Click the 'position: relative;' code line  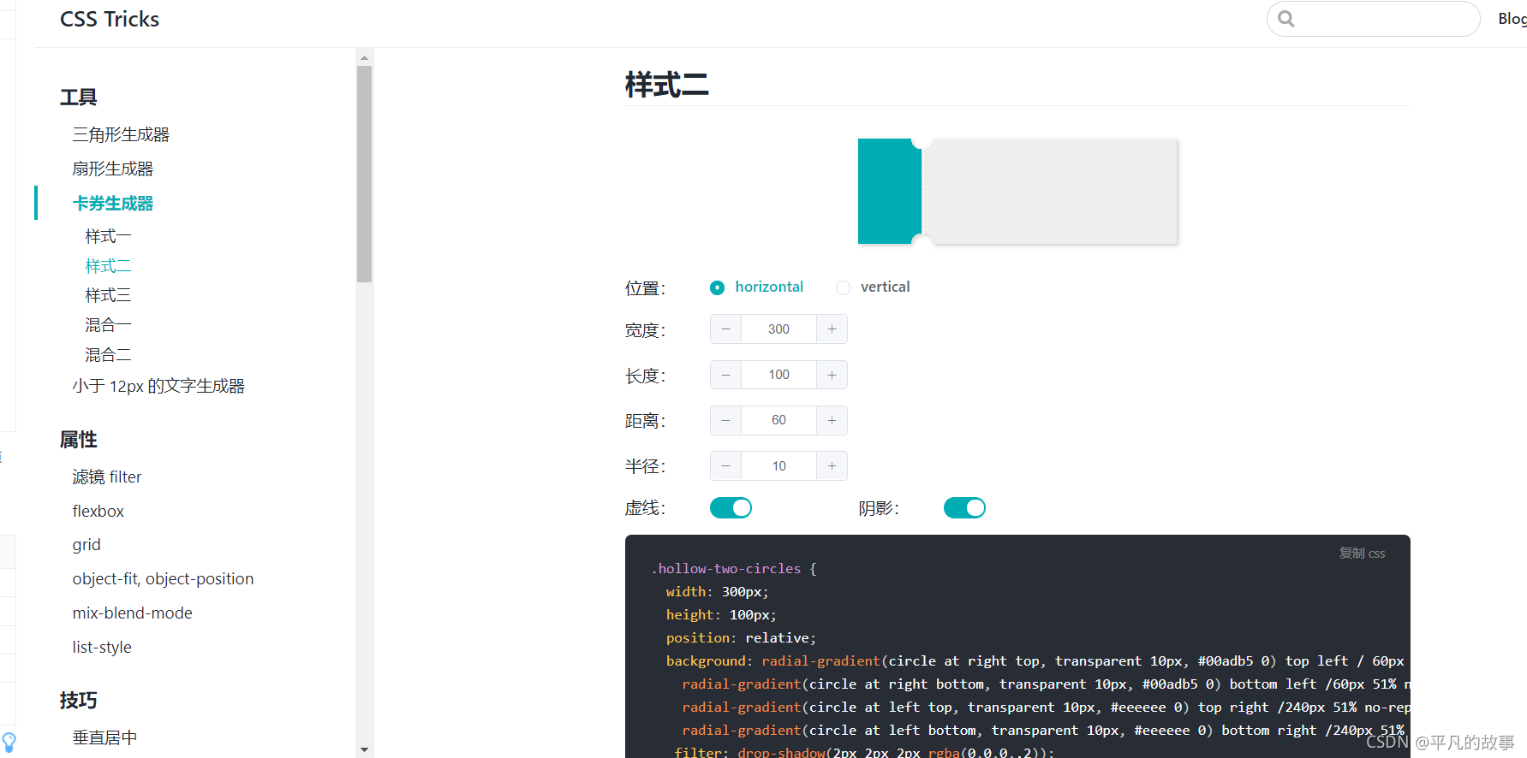click(742, 638)
